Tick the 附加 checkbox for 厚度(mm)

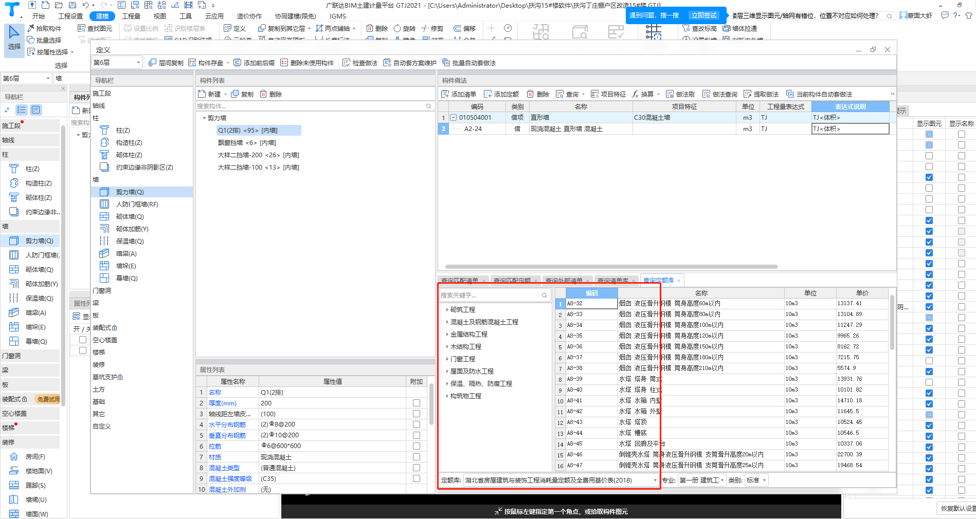pos(416,403)
